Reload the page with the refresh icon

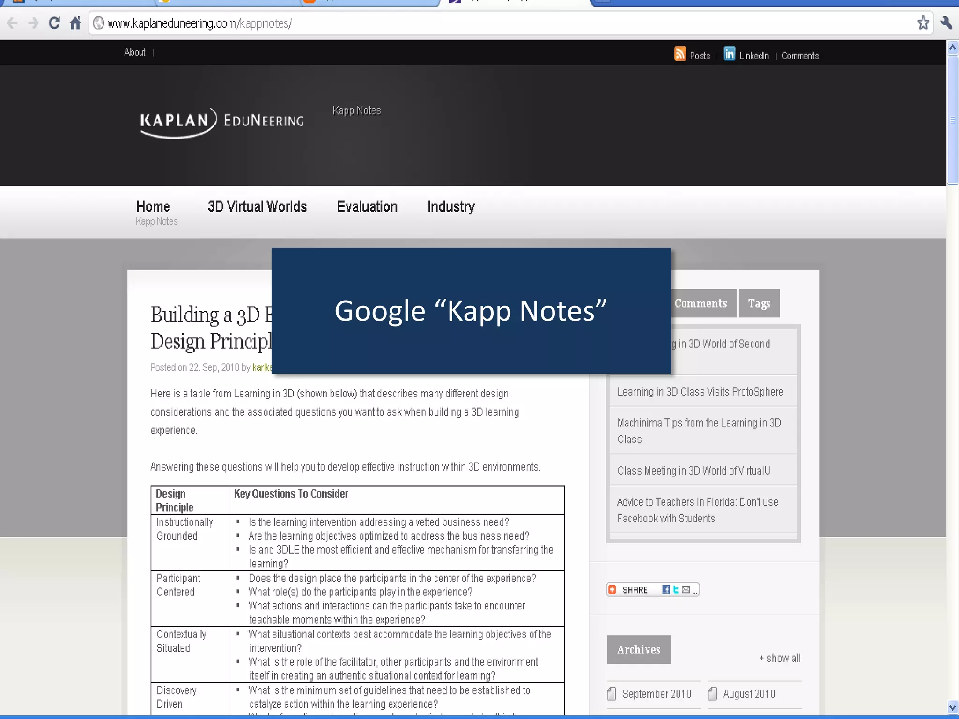(54, 23)
